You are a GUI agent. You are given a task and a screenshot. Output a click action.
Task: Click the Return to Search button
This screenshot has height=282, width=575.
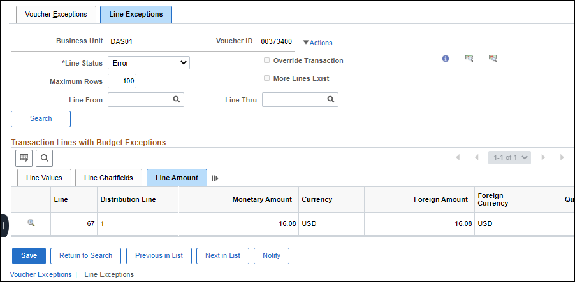pyautogui.click(x=85, y=255)
